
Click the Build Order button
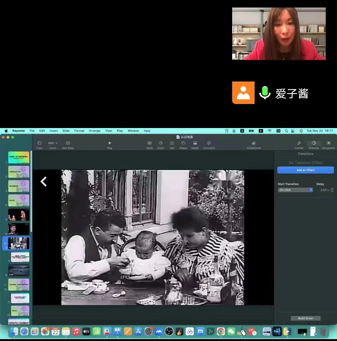tap(305, 318)
